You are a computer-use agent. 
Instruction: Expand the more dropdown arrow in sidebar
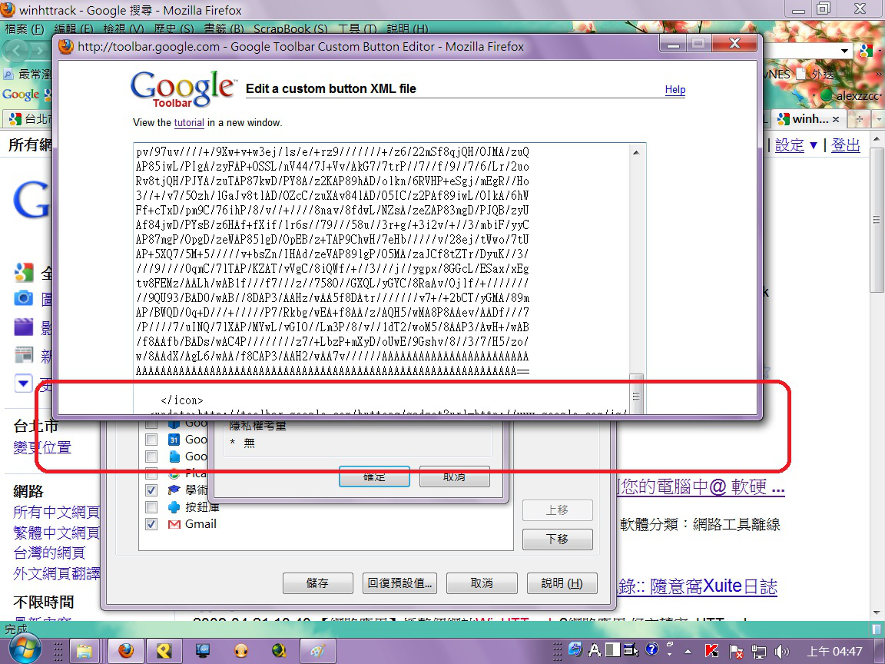(x=23, y=383)
